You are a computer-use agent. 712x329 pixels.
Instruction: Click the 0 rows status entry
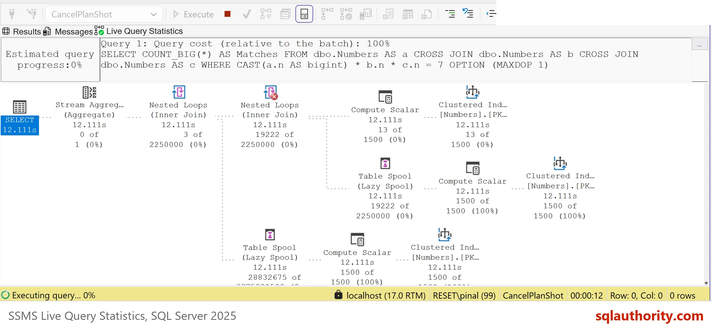pos(682,295)
